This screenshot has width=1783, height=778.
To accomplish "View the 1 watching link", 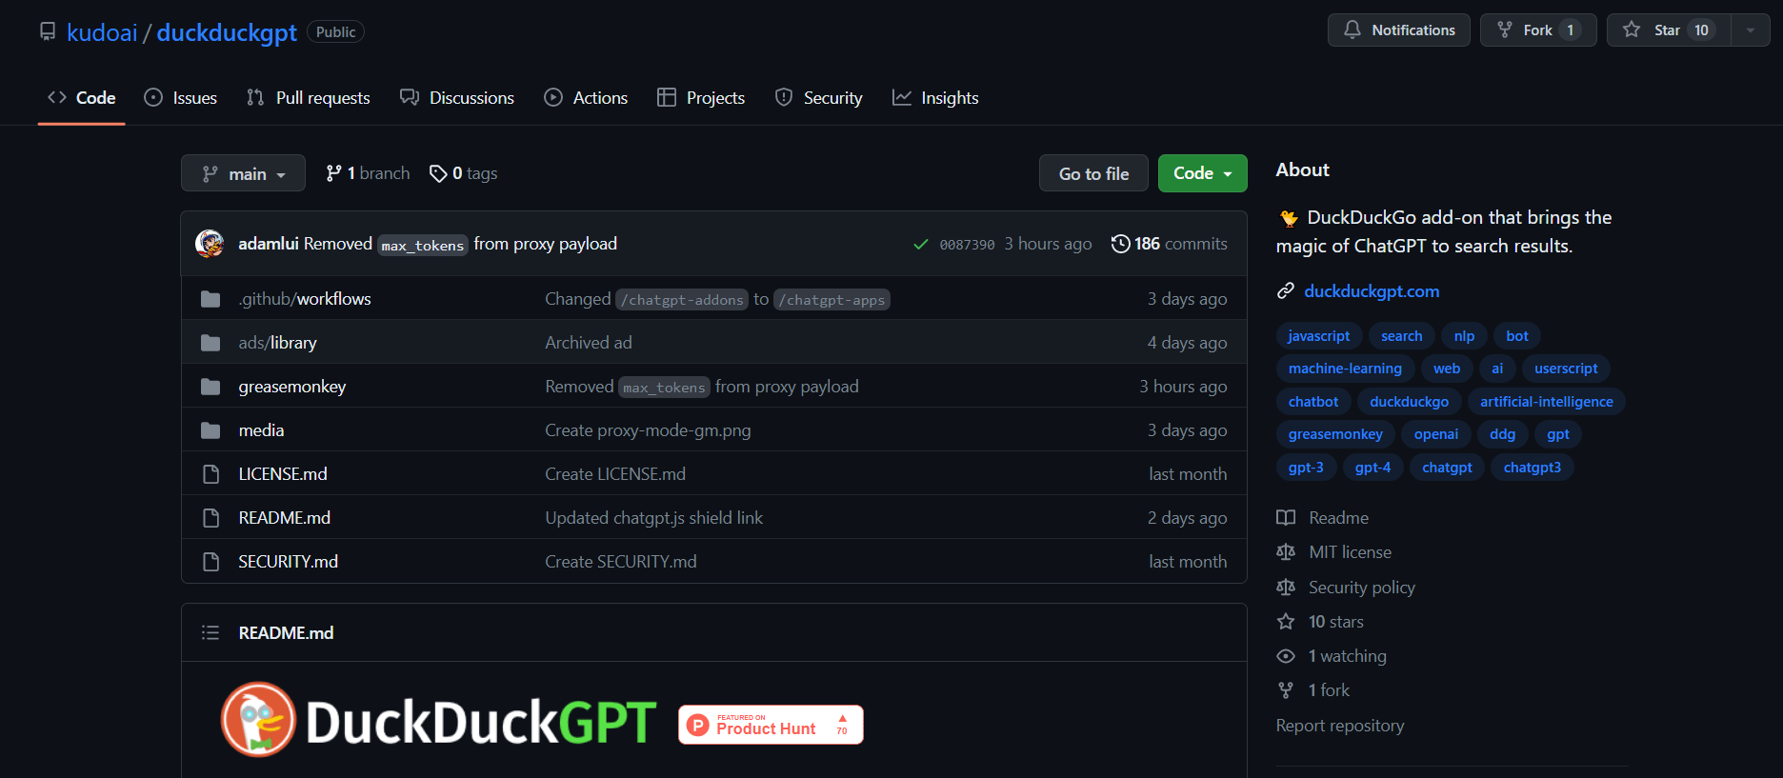I will click(x=1332, y=656).
